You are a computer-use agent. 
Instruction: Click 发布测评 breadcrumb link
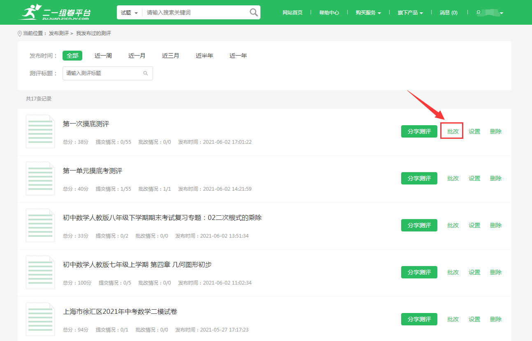pos(59,33)
